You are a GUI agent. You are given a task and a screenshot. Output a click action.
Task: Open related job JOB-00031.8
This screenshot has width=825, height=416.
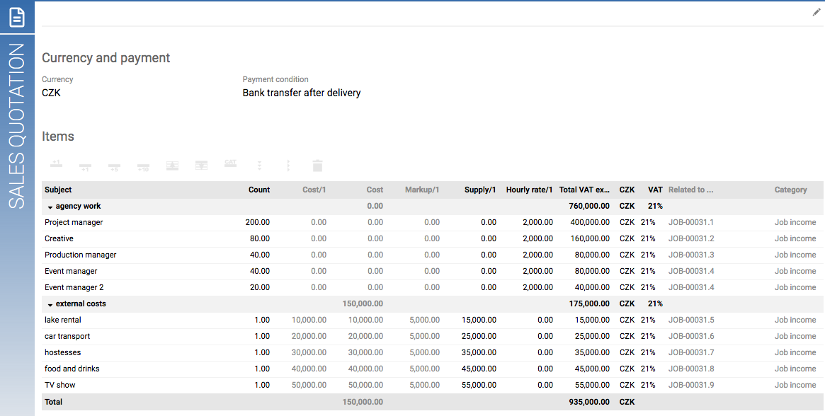tap(691, 369)
